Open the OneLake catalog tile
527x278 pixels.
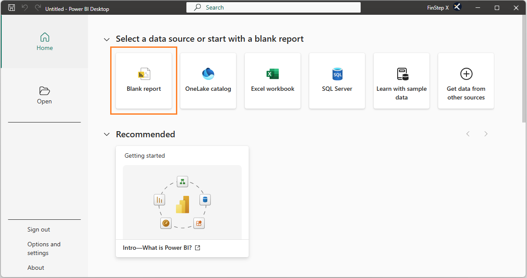click(x=208, y=81)
